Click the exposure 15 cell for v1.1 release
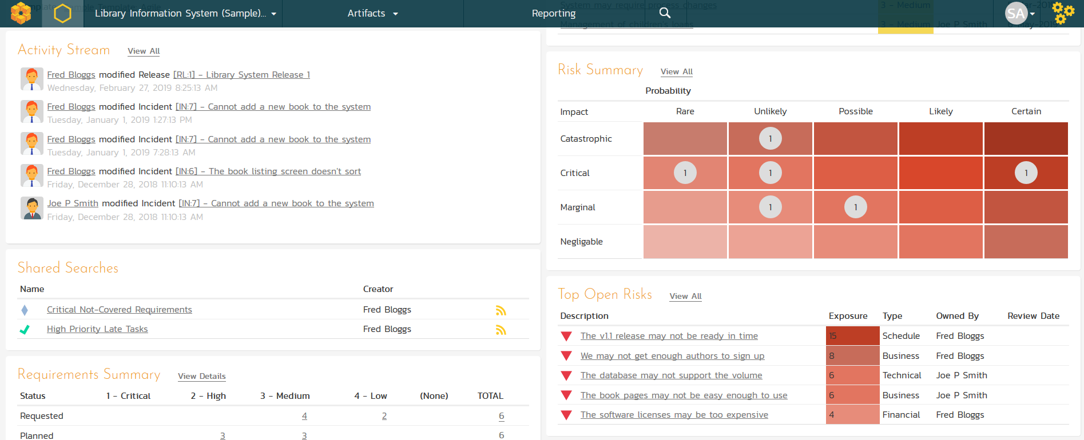The height and width of the screenshot is (440, 1084). tap(852, 336)
